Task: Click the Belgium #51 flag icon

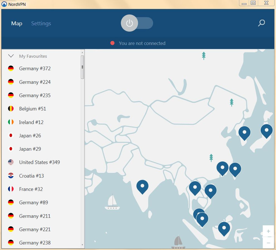Action: 11,108
